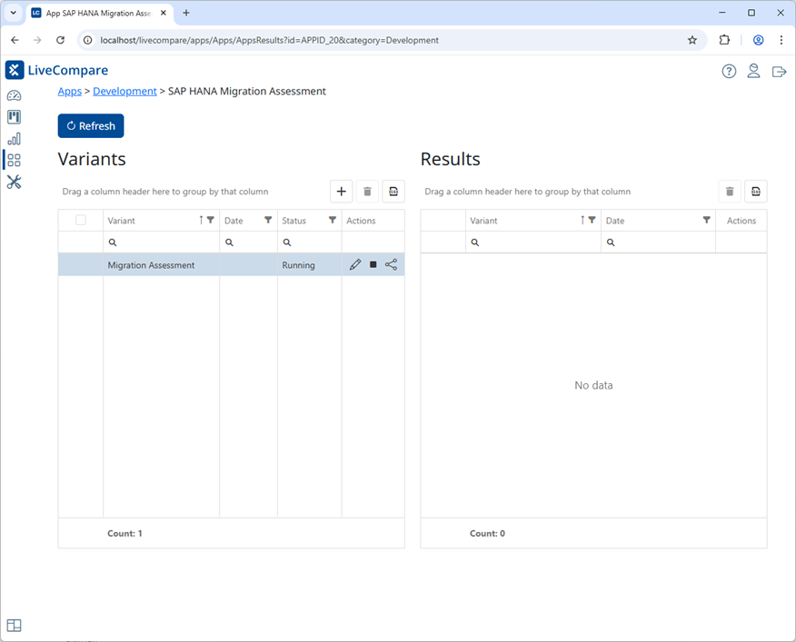Follow the Apps breadcrumb link
Screen dimensions: 796x642
[70, 92]
